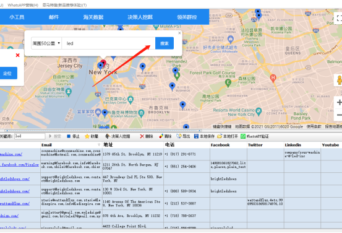Close the map search popup

click(x=179, y=33)
